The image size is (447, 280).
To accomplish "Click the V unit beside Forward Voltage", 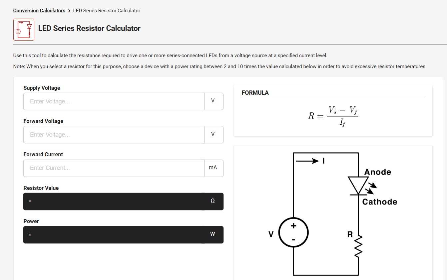I will [214, 134].
